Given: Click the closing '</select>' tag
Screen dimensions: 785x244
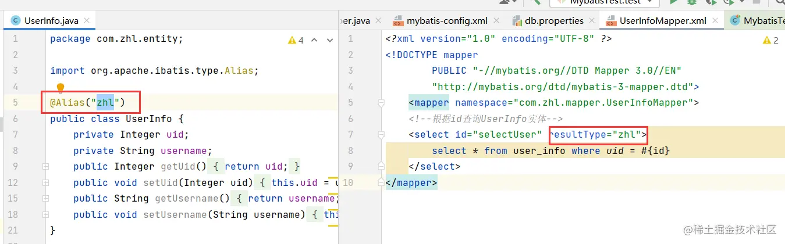Looking at the screenshot, I should (x=435, y=167).
